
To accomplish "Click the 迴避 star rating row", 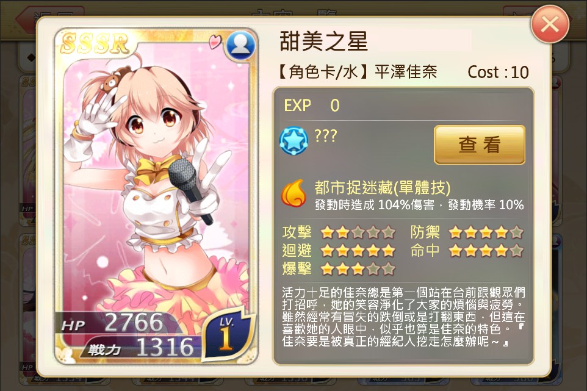I will [339, 250].
